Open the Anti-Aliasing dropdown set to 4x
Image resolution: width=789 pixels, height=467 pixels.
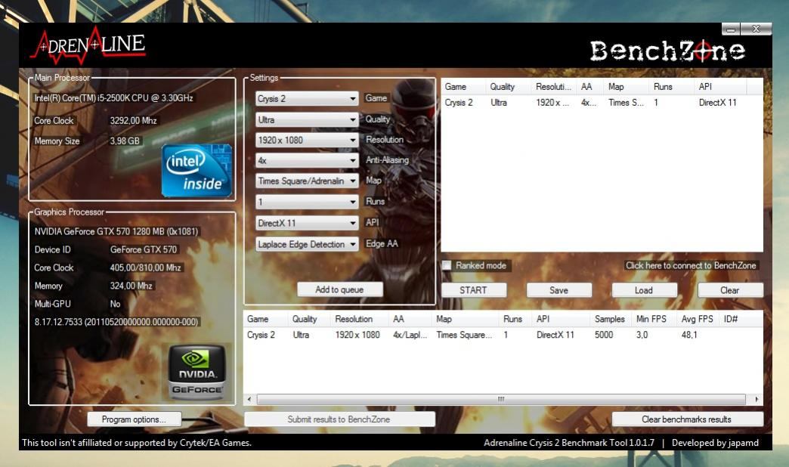[306, 160]
